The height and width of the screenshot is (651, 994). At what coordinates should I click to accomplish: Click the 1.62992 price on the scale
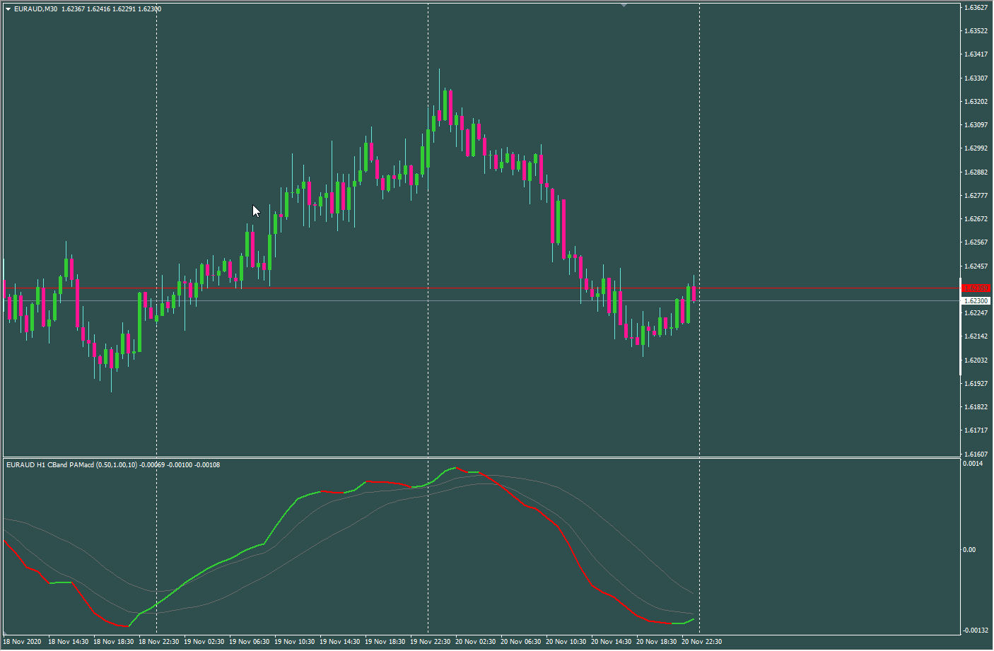click(976, 148)
